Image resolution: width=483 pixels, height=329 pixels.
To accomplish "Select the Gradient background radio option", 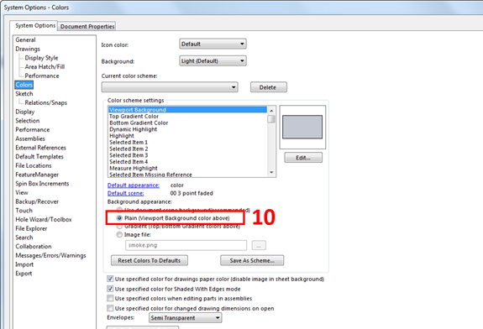I will (x=119, y=227).
